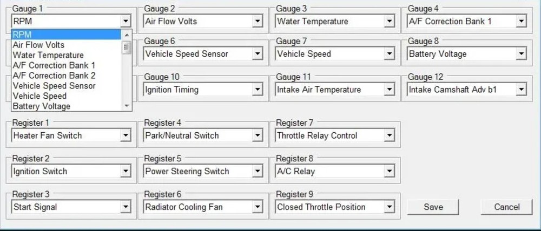Expand the Gauge 3 Water Temperature dropdown
This screenshot has height=231, width=541.
[x=390, y=22]
